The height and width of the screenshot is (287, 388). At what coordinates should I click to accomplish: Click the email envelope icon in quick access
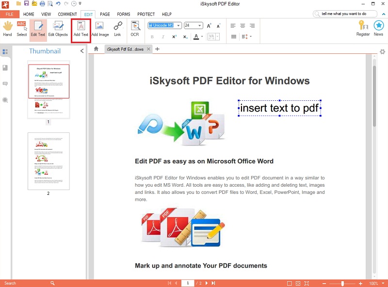tap(34, 3)
